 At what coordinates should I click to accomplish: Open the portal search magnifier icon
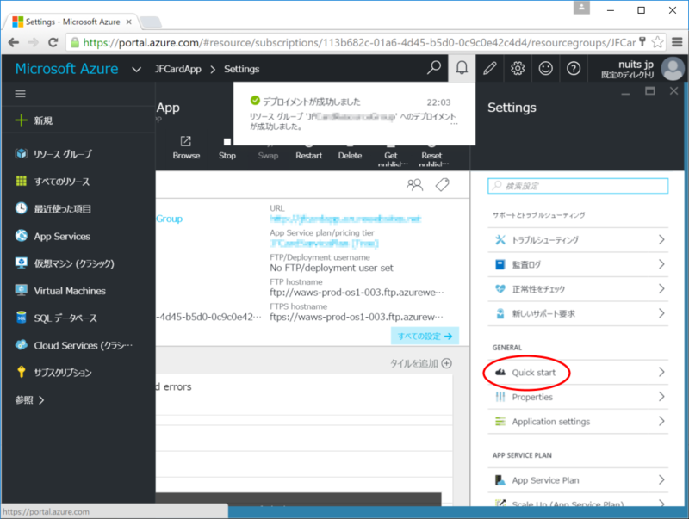click(434, 68)
